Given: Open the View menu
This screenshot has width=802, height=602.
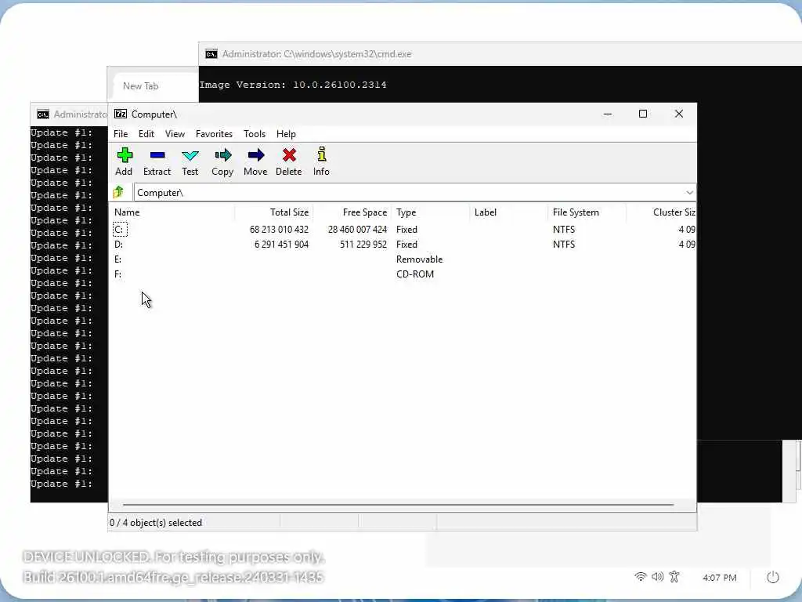Looking at the screenshot, I should tap(175, 133).
